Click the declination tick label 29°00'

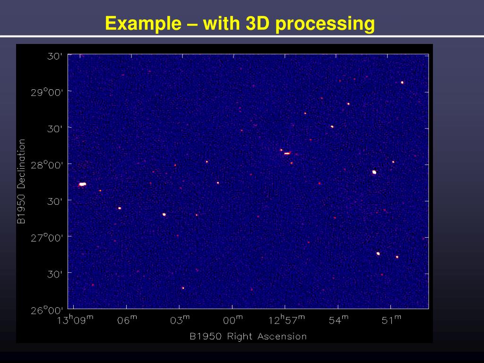coord(47,92)
